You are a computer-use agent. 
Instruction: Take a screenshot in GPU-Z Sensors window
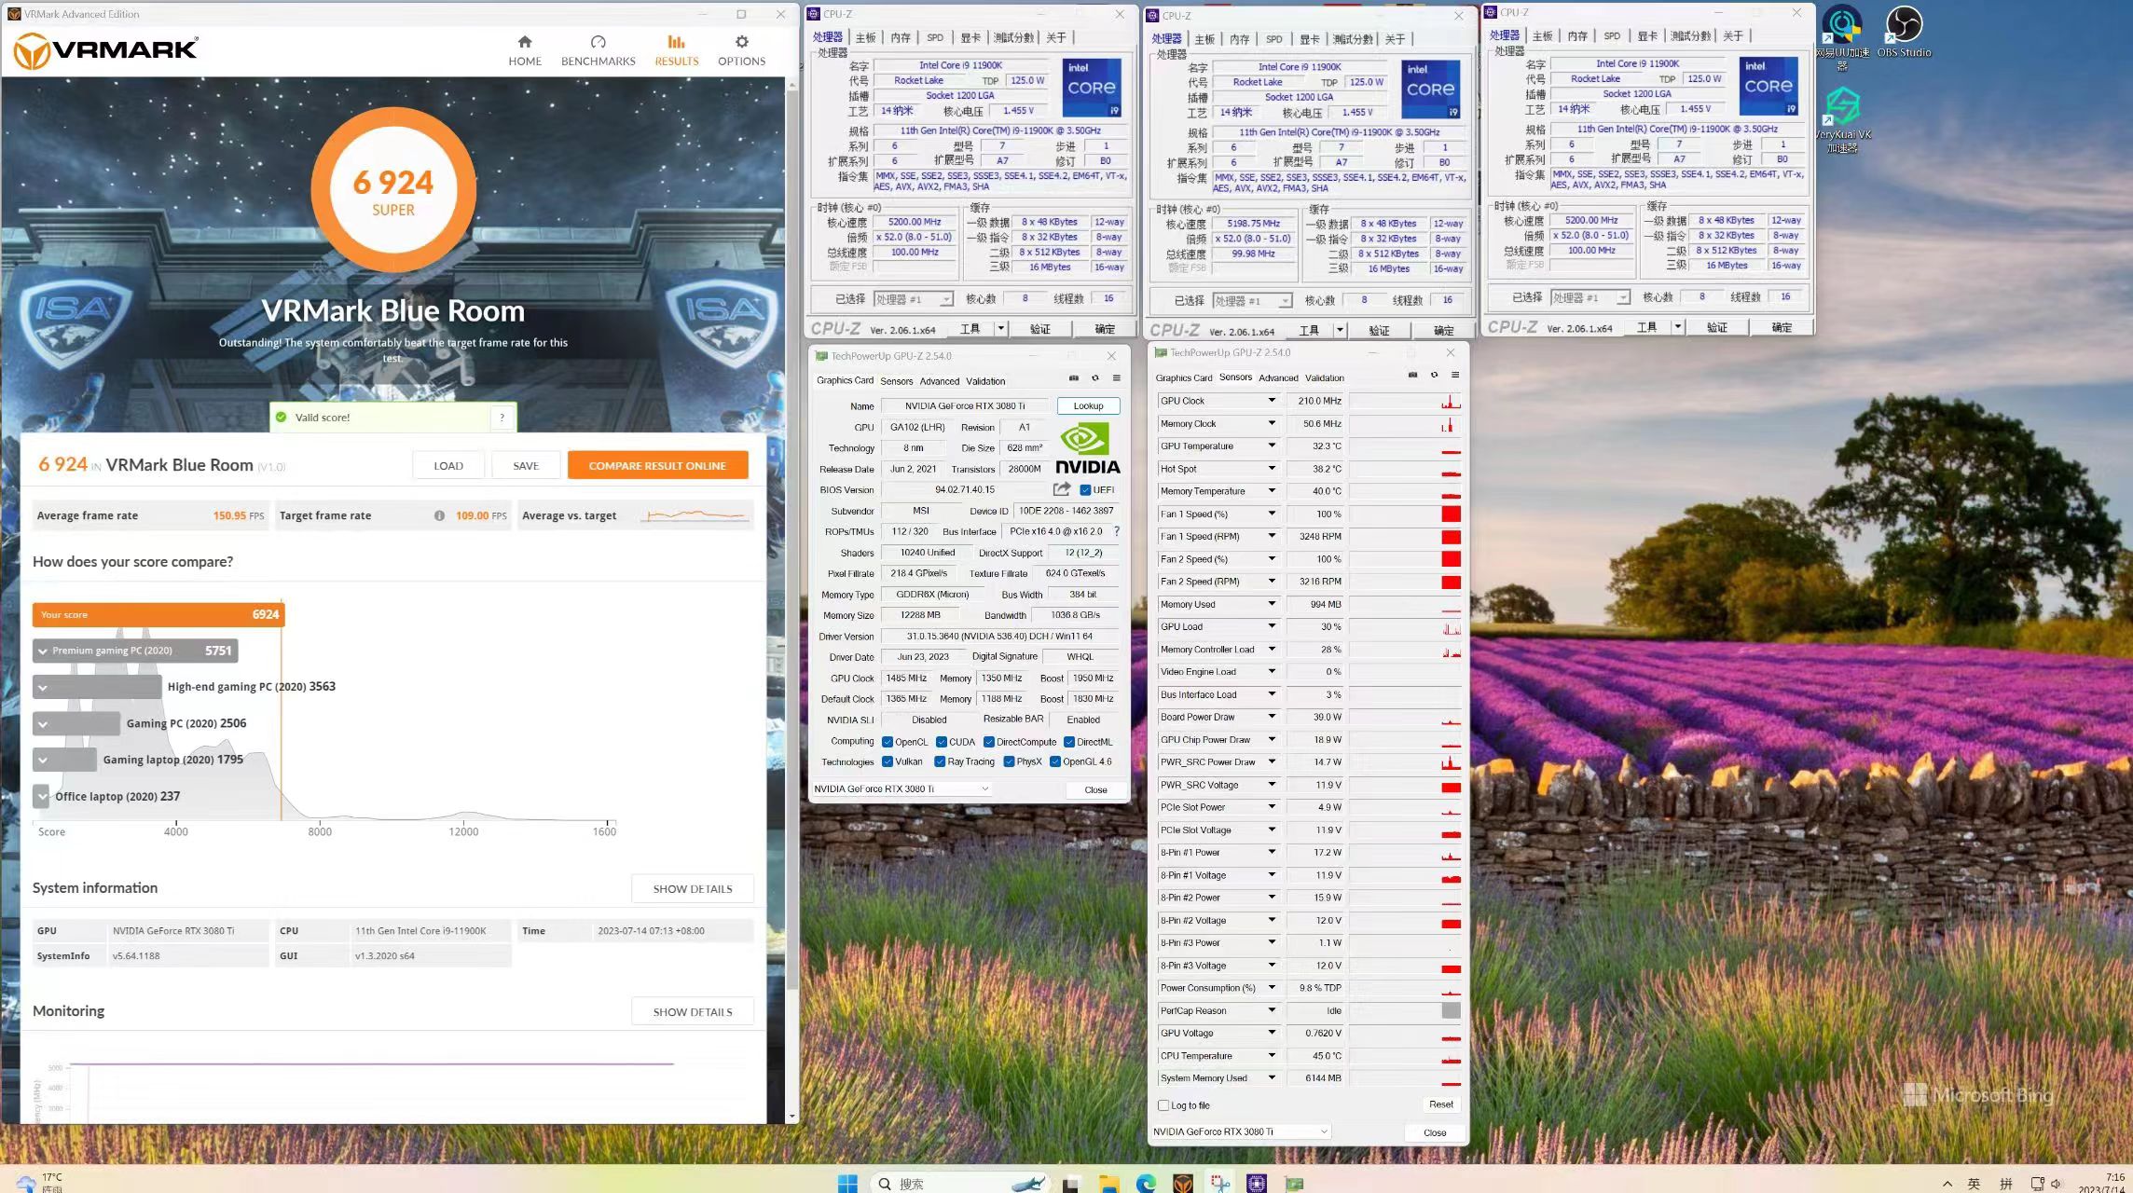(x=1413, y=375)
